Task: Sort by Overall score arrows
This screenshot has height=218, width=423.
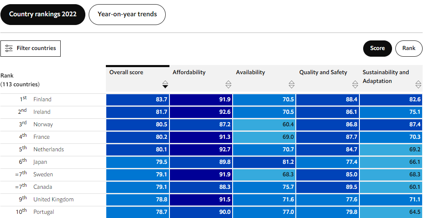Action: [x=165, y=84]
